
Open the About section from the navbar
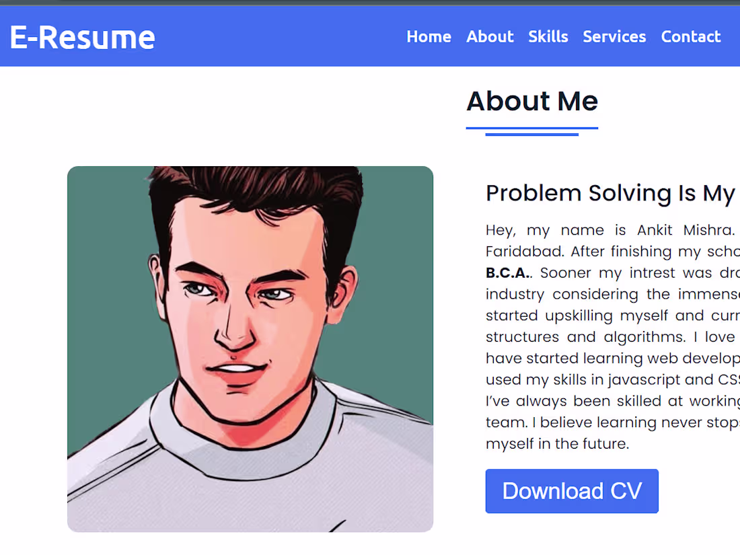pos(490,37)
